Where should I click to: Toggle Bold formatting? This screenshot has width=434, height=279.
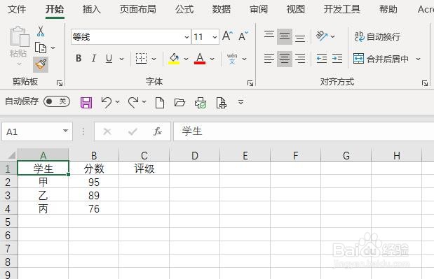coord(79,58)
